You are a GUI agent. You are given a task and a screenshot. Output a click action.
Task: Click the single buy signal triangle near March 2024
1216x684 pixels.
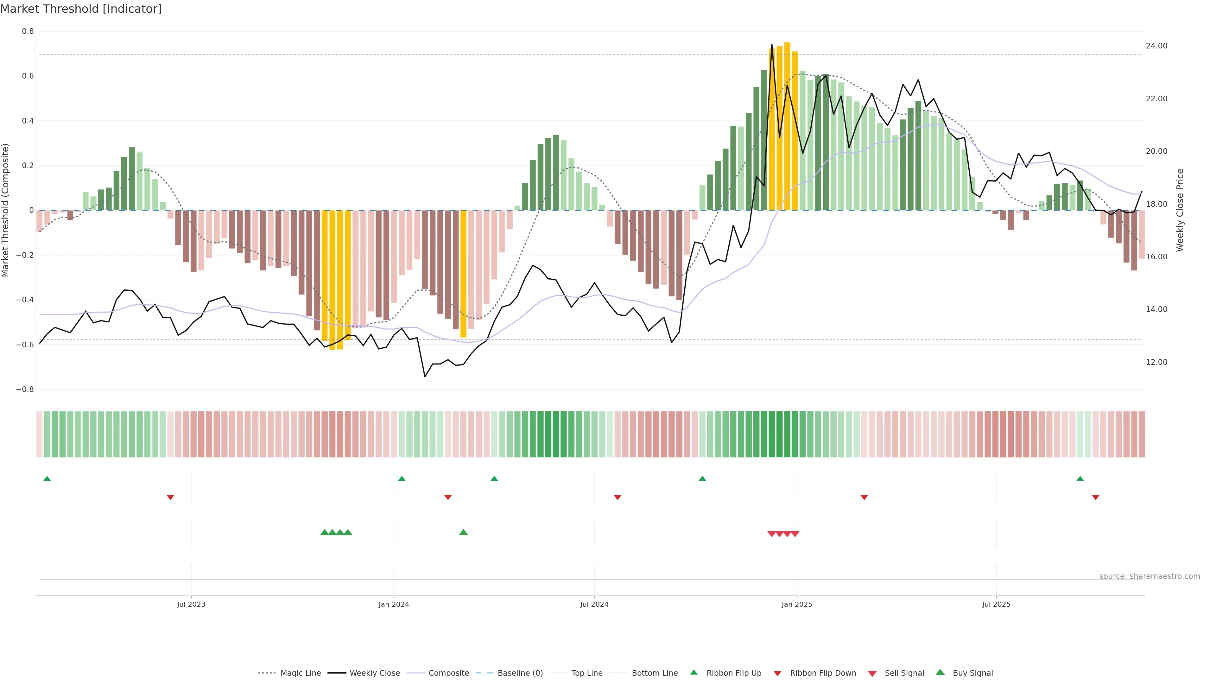coord(463,532)
